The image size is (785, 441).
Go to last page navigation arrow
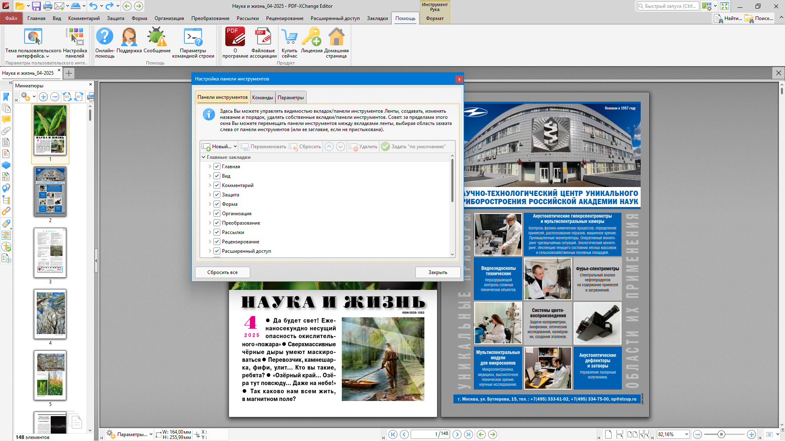469,434
